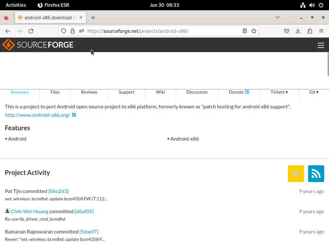Expand the Tickets dropdown menu
329x247 pixels.
(279, 92)
